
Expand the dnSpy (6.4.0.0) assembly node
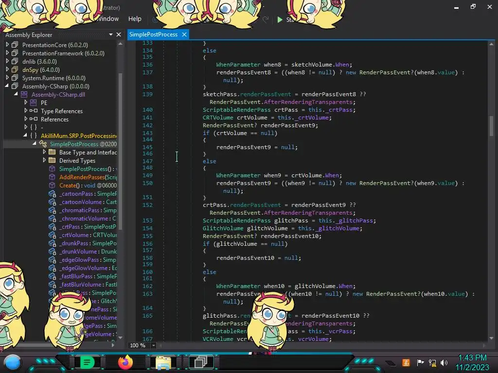pos(7,69)
